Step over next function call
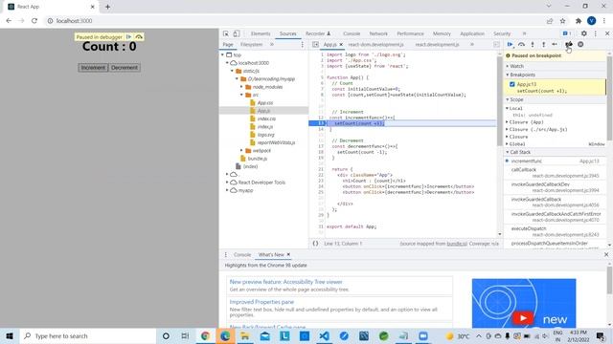This screenshot has height=344, width=613. click(521, 45)
